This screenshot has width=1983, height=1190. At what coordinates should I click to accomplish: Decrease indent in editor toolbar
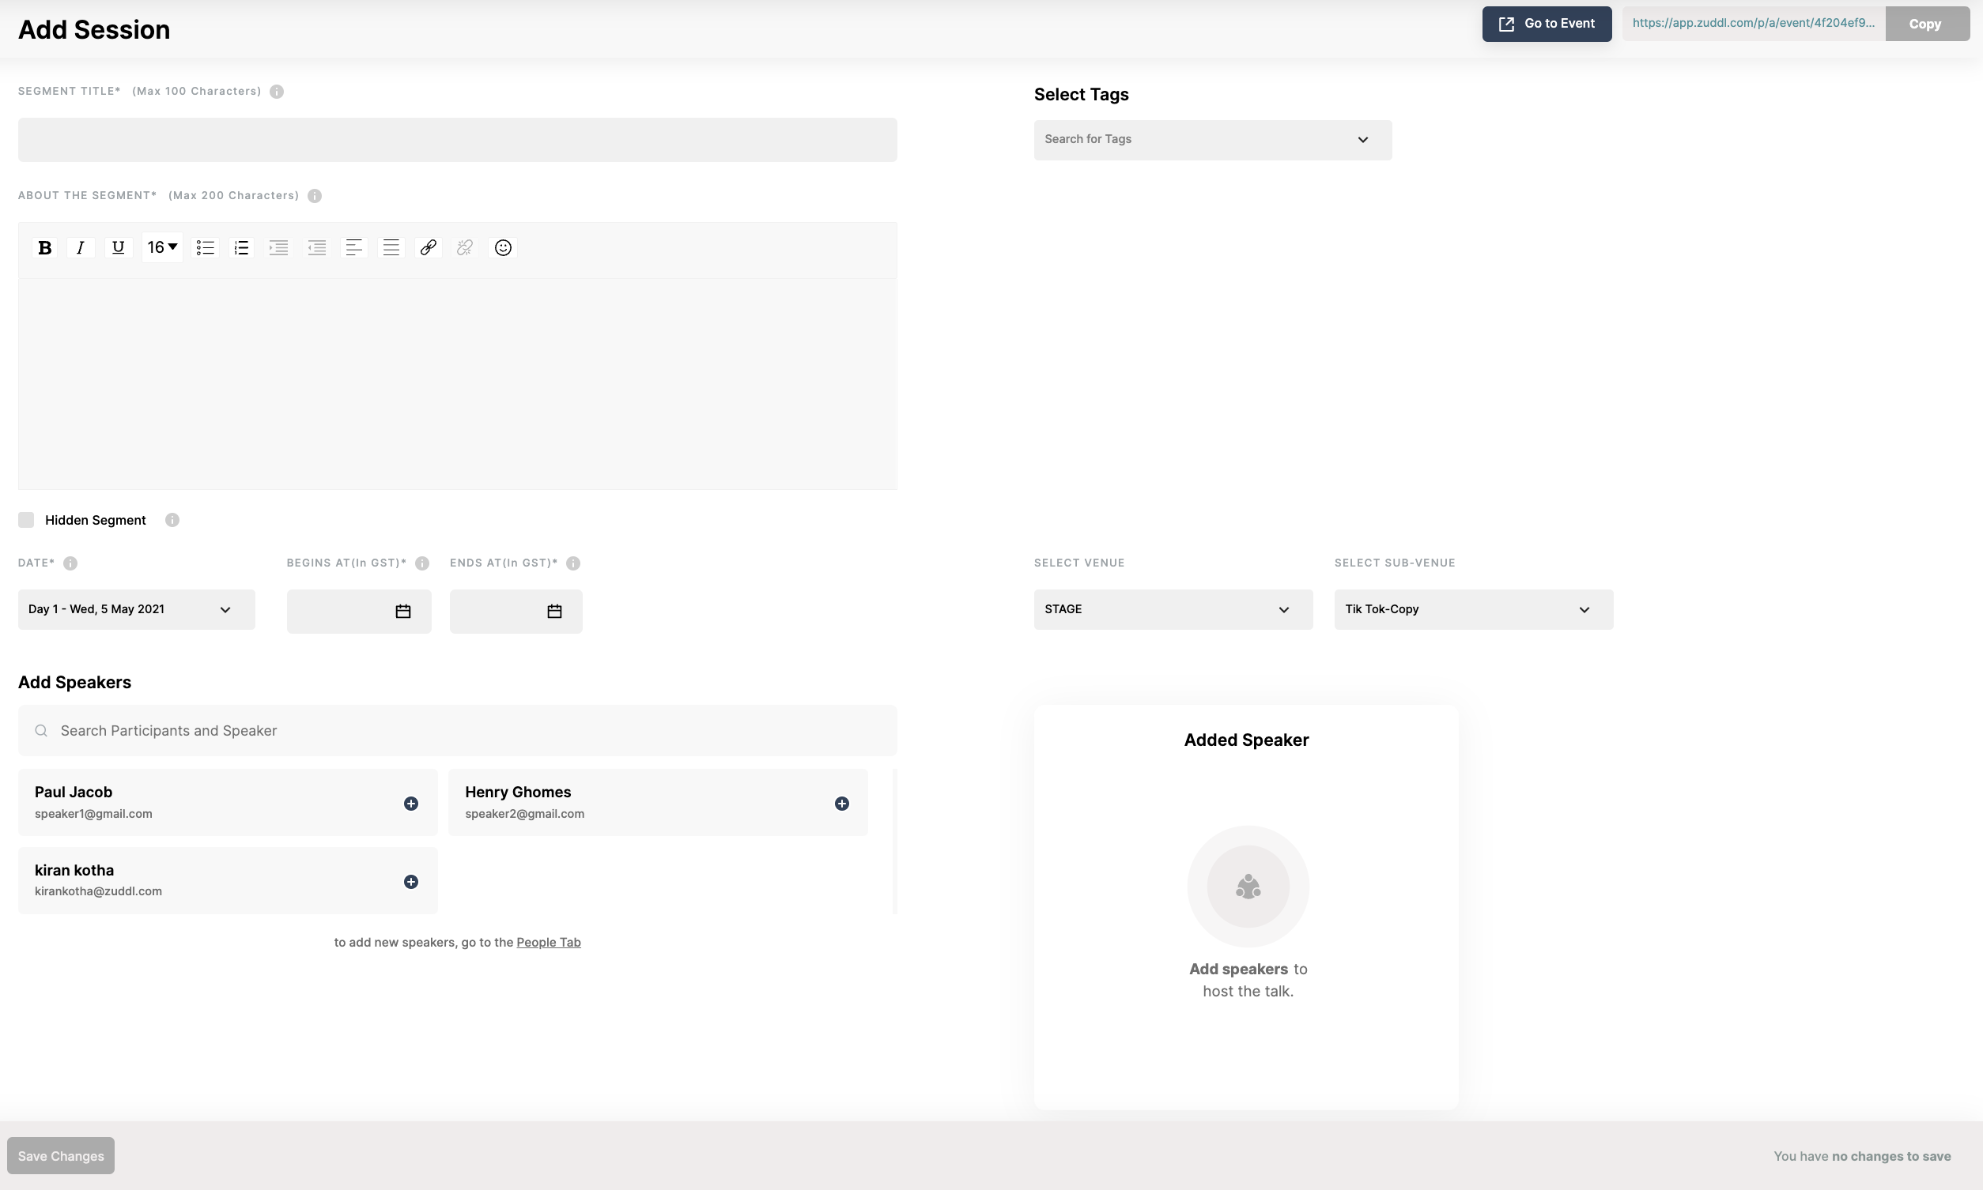pyautogui.click(x=317, y=248)
